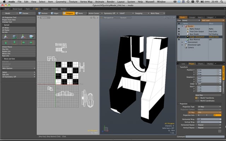Activate Polygons selection mode
This screenshot has height=141, width=226.
(69, 13)
